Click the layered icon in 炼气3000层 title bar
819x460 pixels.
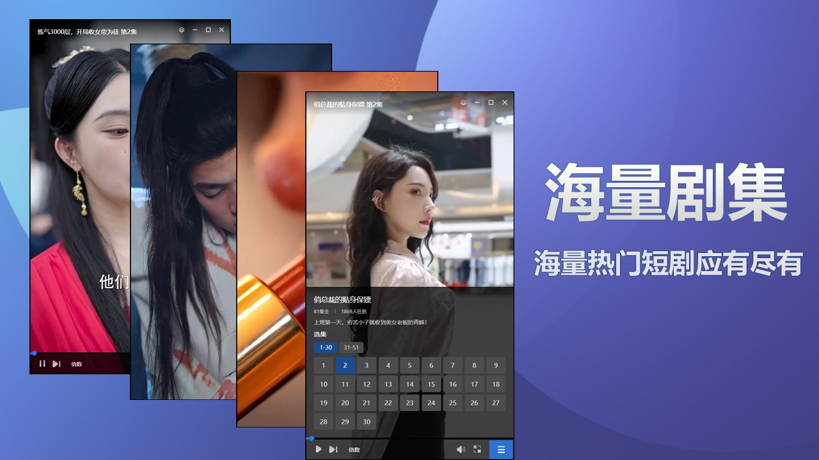click(181, 30)
